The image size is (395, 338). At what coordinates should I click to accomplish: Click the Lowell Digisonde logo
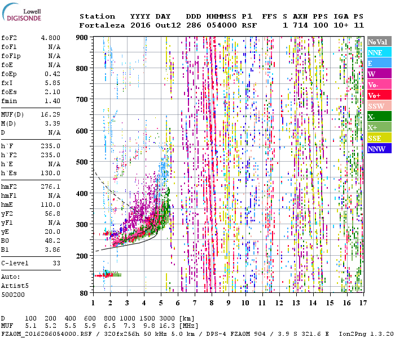tap(22, 12)
